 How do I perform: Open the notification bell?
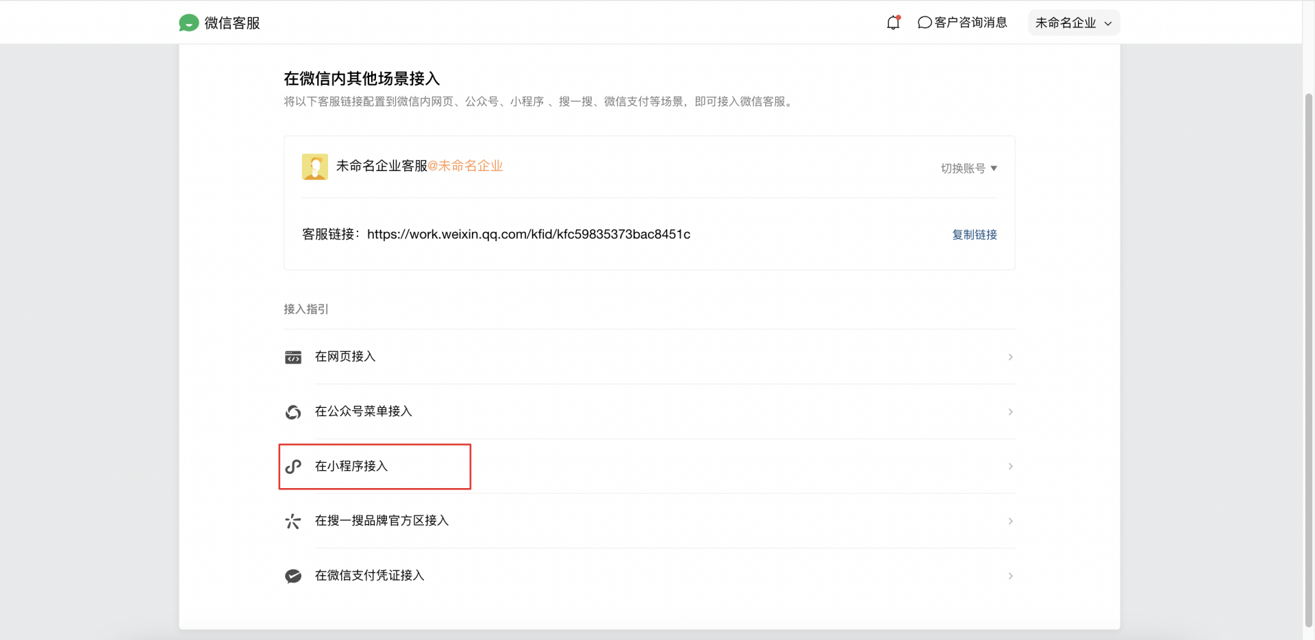[x=893, y=23]
